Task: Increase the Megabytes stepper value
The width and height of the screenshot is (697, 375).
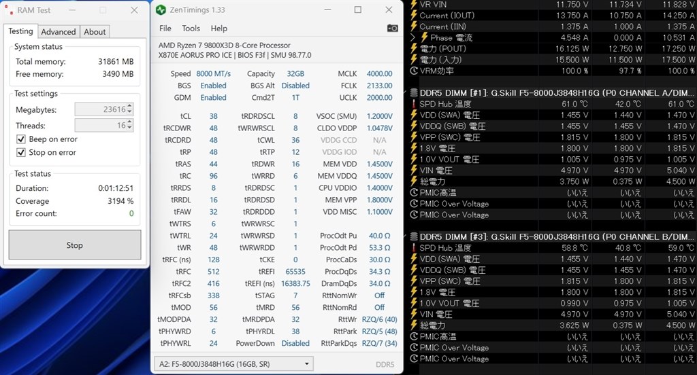Action: point(129,107)
